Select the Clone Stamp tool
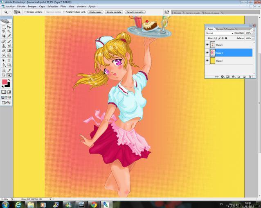The height and width of the screenshot is (208, 261). [x=4, y=46]
